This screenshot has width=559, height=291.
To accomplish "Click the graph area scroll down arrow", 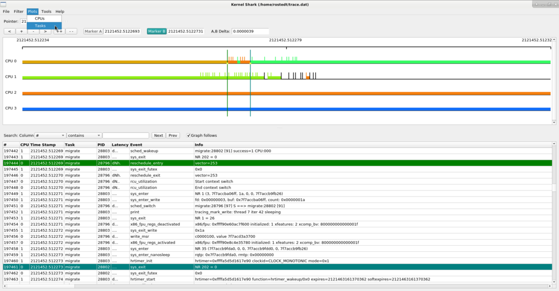I will pos(554,122).
